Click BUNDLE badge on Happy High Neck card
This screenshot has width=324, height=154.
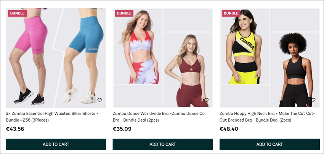coord(231,13)
